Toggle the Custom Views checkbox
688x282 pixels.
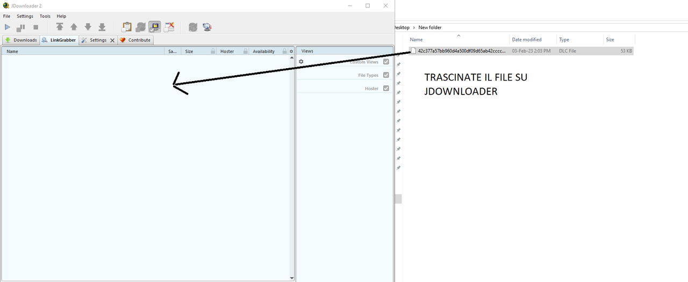tap(386, 62)
